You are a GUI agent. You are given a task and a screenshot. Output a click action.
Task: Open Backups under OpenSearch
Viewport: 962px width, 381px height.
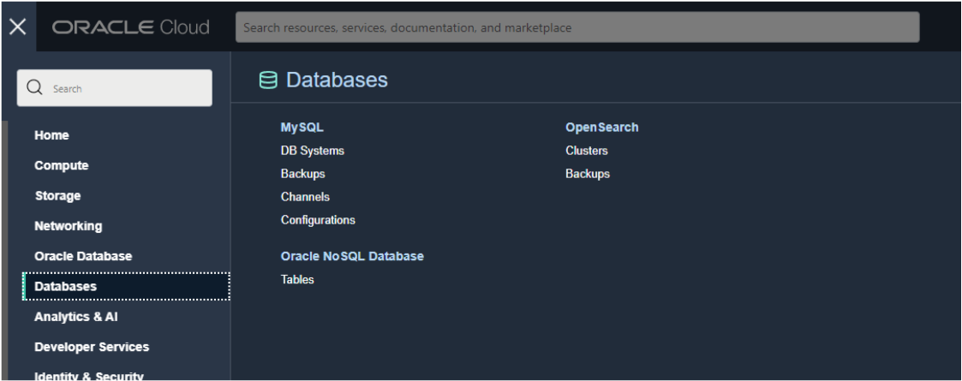pos(587,174)
